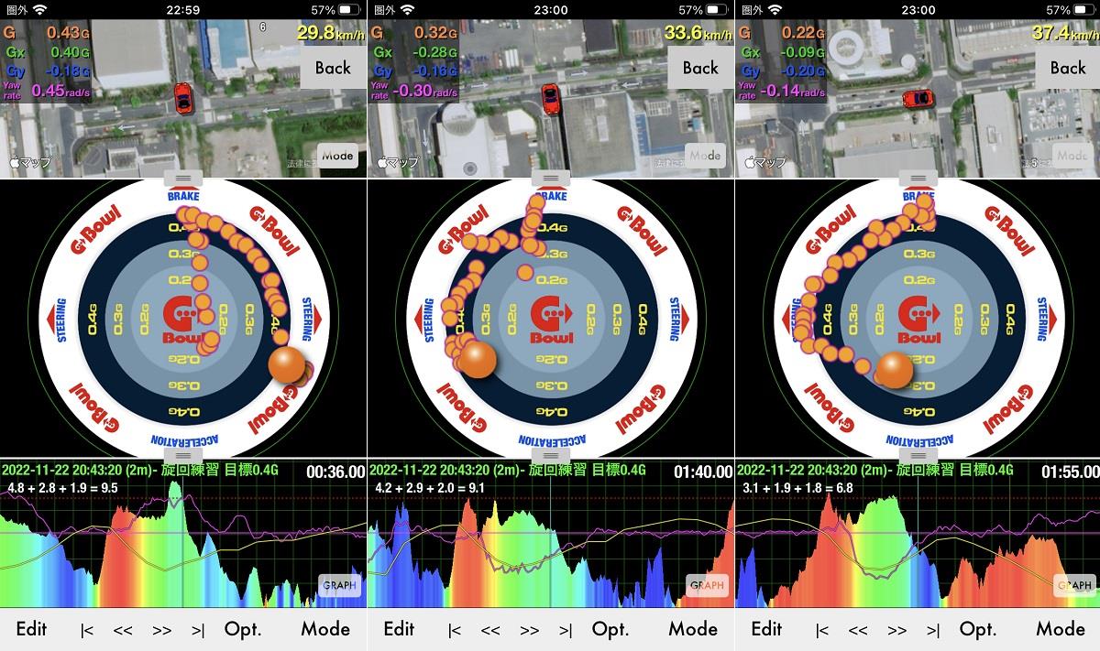Skip to log end on the right screen
Viewport: 1100px width, 651px height.
coord(933,630)
